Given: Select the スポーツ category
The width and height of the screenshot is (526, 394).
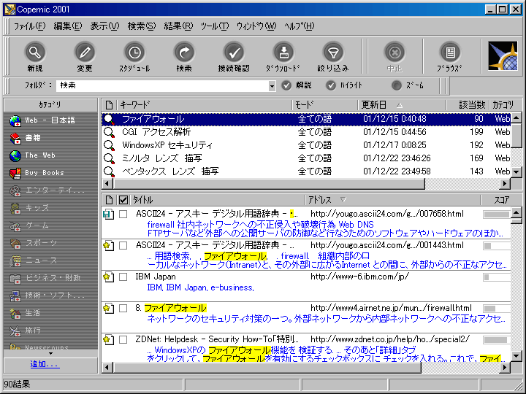Looking at the screenshot, I should [33, 243].
